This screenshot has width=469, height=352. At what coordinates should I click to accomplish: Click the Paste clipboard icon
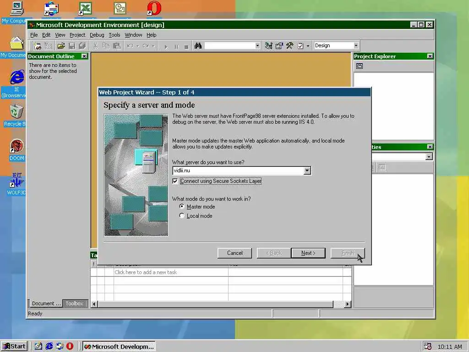[x=117, y=46]
